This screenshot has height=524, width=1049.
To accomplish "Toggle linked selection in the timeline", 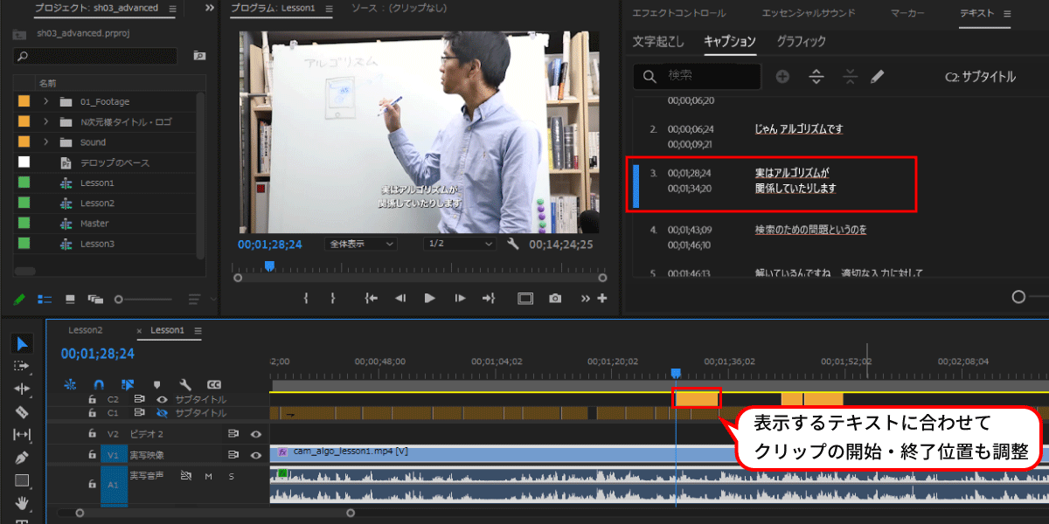I will tap(128, 384).
